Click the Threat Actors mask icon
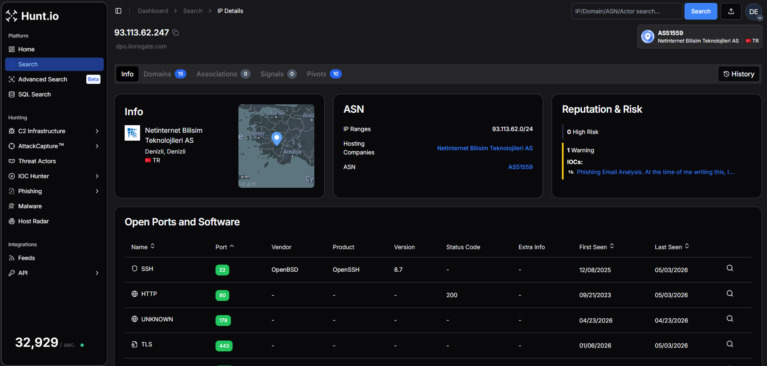767x366 pixels. (12, 161)
